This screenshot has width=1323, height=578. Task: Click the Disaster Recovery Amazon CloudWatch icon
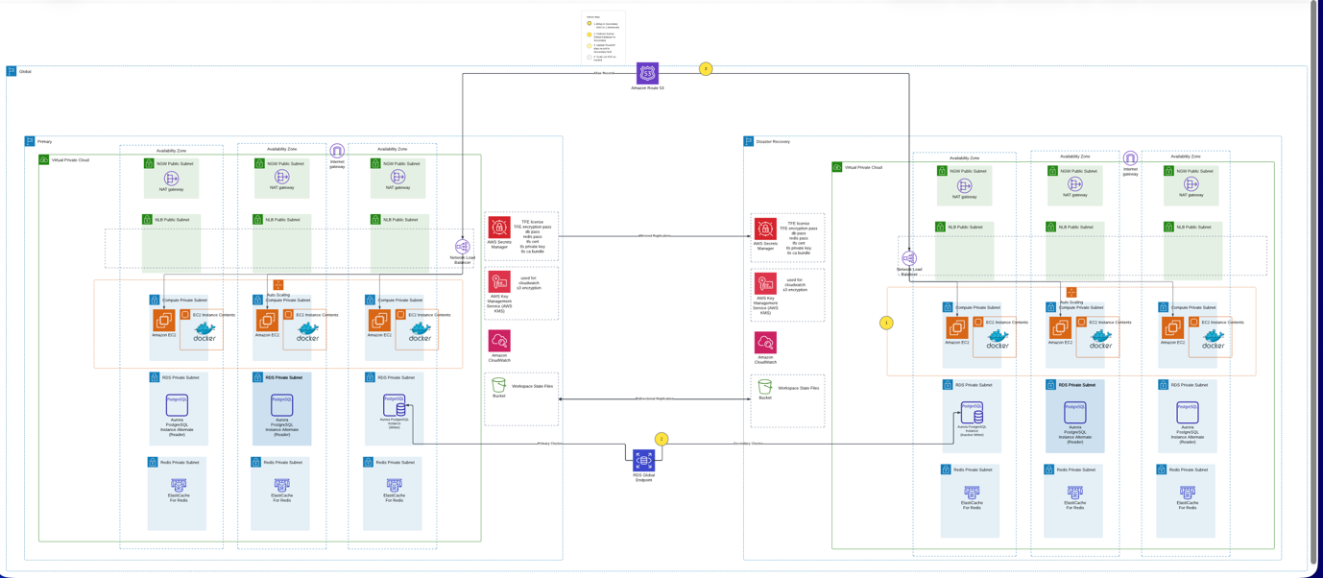click(765, 342)
